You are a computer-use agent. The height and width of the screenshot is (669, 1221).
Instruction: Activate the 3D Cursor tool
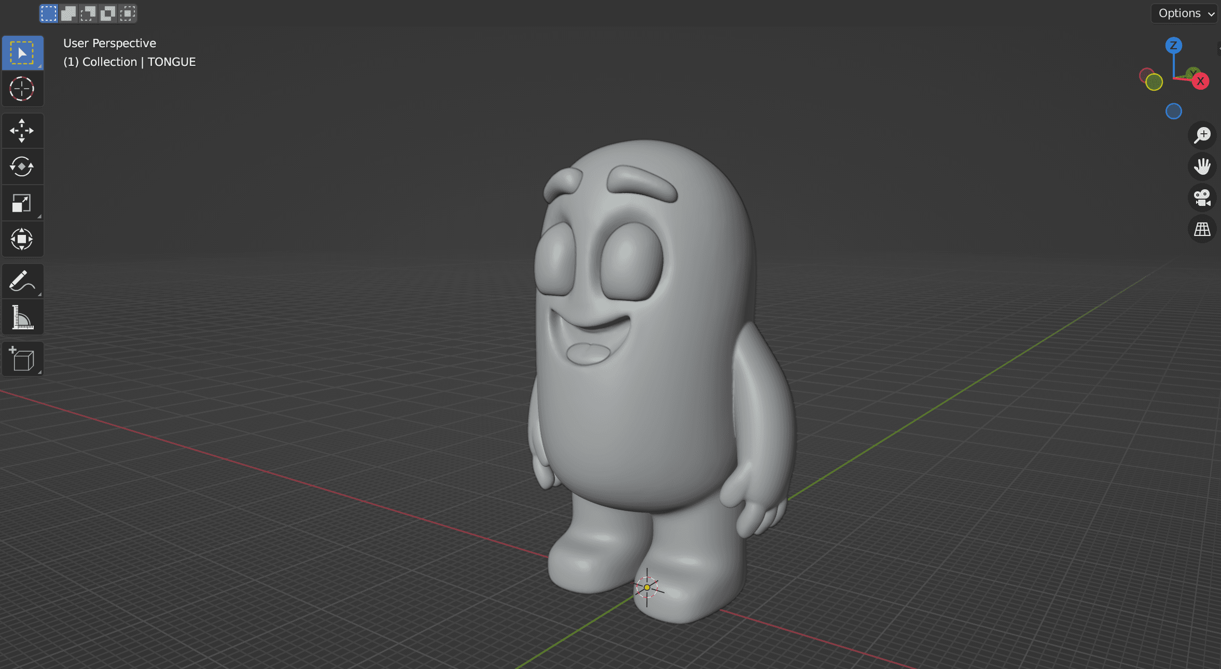click(22, 89)
